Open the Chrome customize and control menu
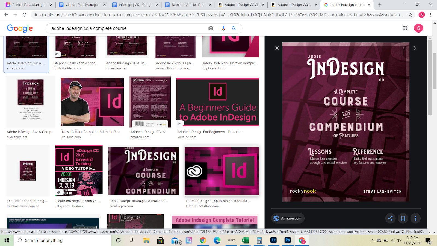The image size is (437, 246). pos(431,15)
